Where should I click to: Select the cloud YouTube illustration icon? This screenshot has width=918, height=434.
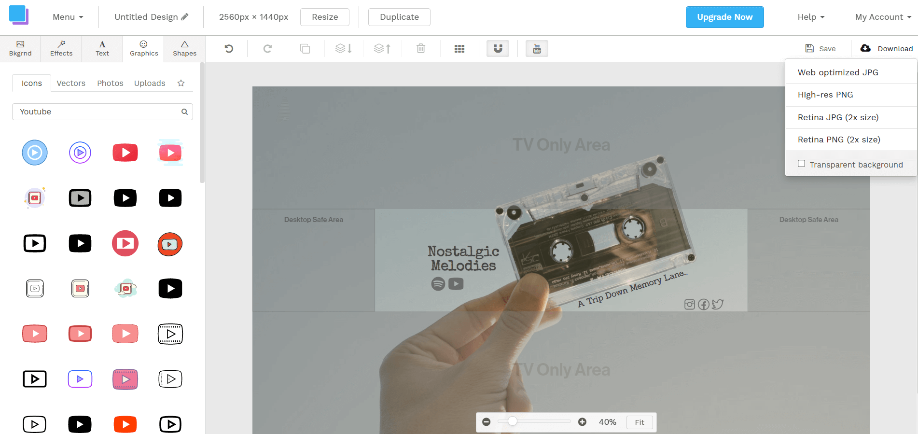click(x=125, y=289)
